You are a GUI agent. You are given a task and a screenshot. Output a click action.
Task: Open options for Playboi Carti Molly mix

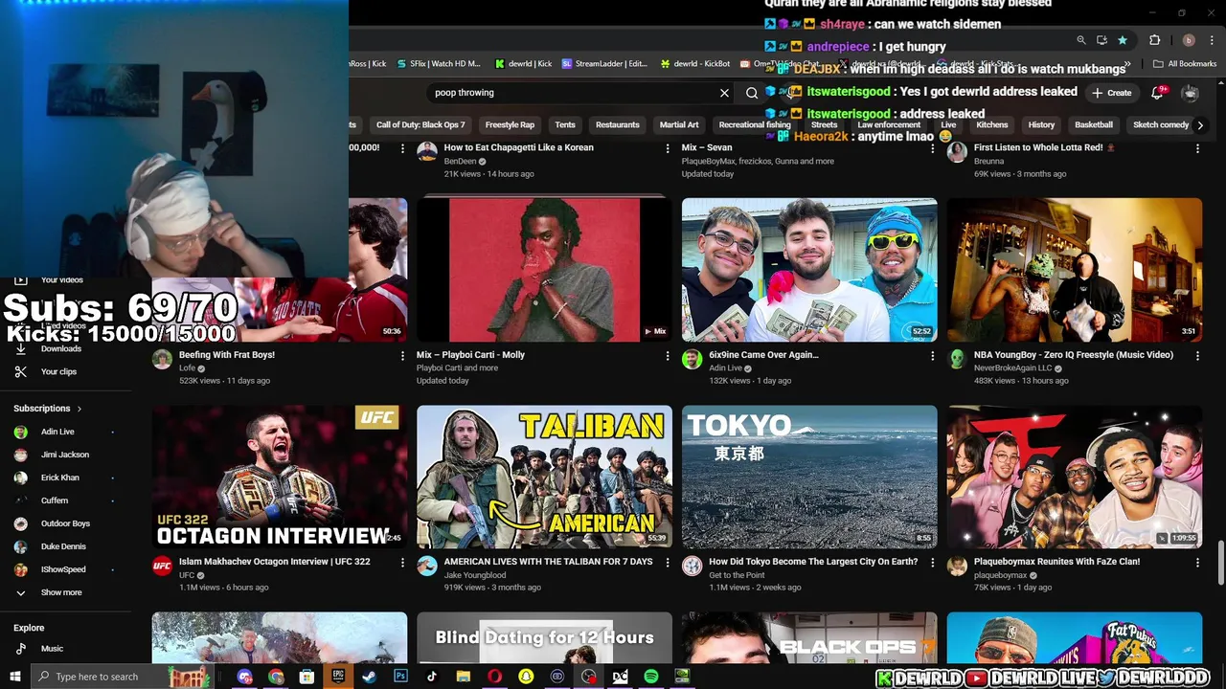(668, 355)
